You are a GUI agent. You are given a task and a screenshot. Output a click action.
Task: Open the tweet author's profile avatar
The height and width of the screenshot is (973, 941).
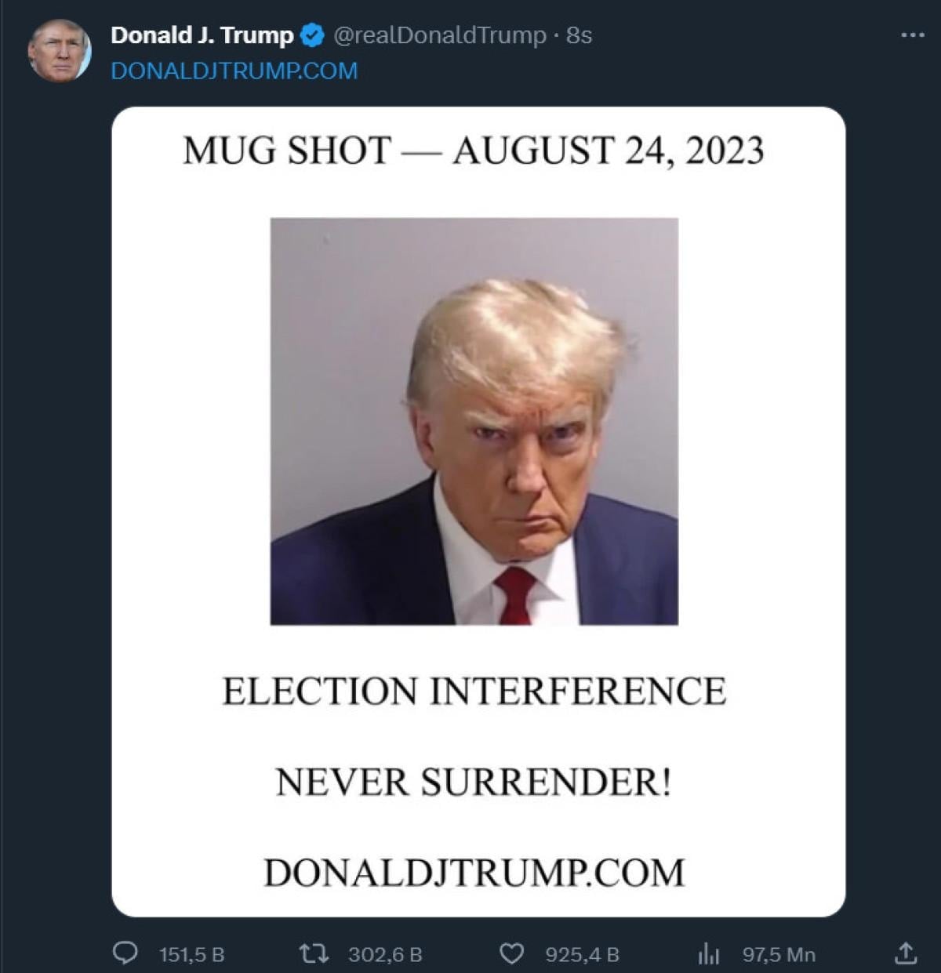tap(60, 52)
